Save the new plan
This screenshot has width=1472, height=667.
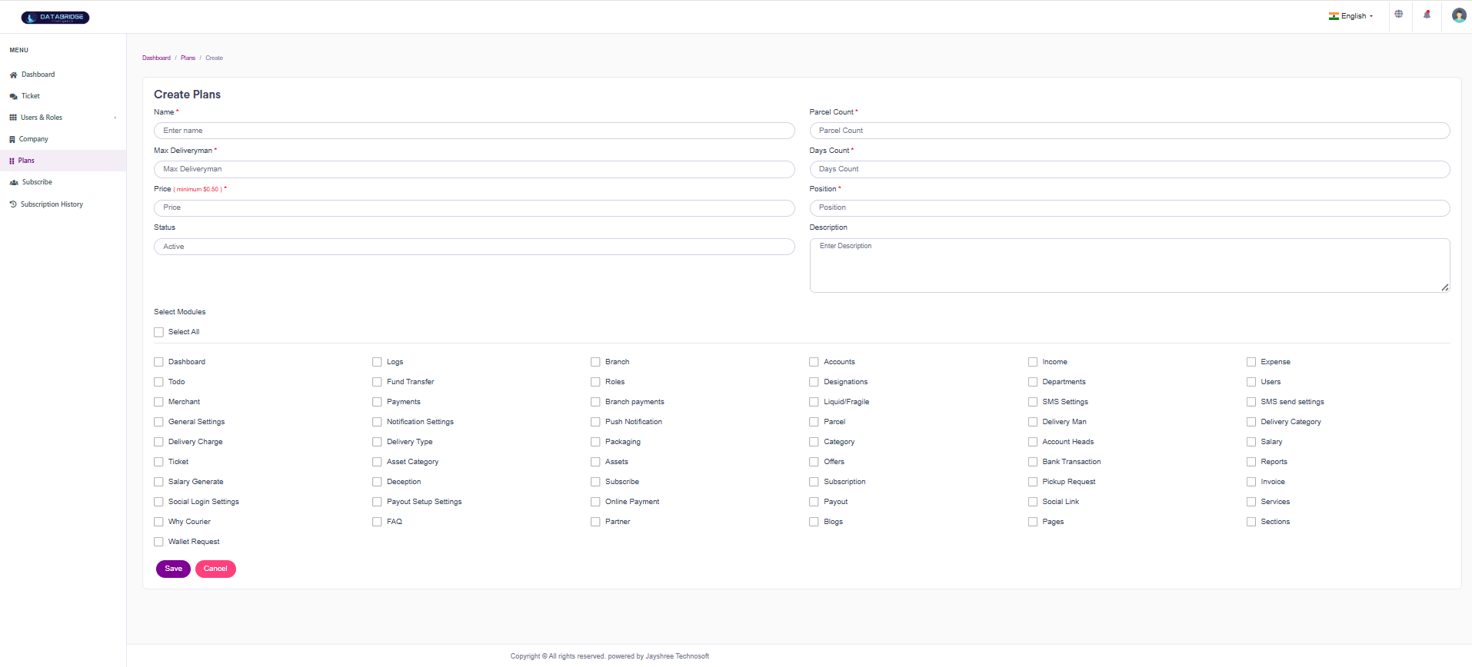173,569
